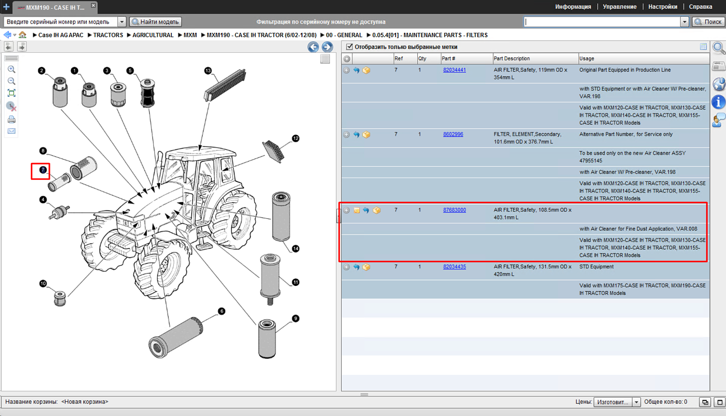Navigate back with the blue arrow
The width and height of the screenshot is (726, 416).
point(7,35)
